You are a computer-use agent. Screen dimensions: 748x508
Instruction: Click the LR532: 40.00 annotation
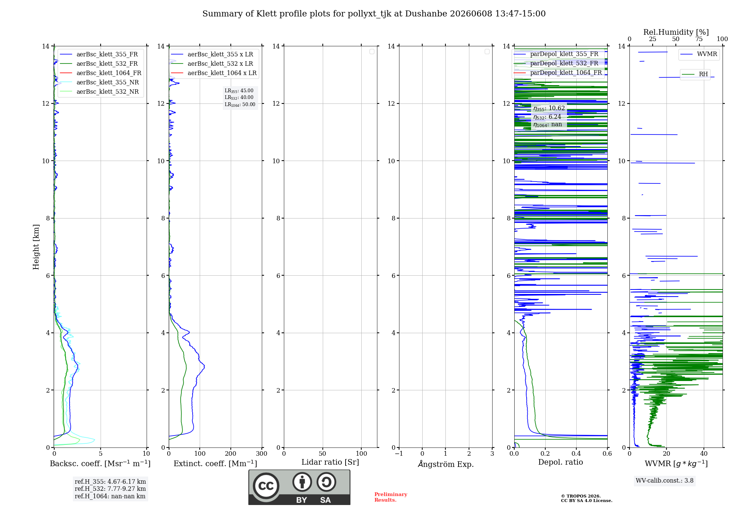tap(239, 97)
